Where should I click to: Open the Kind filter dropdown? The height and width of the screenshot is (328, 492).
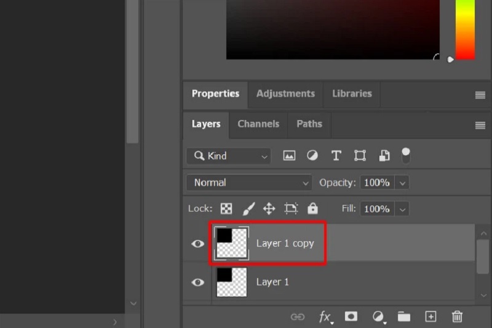click(x=228, y=156)
